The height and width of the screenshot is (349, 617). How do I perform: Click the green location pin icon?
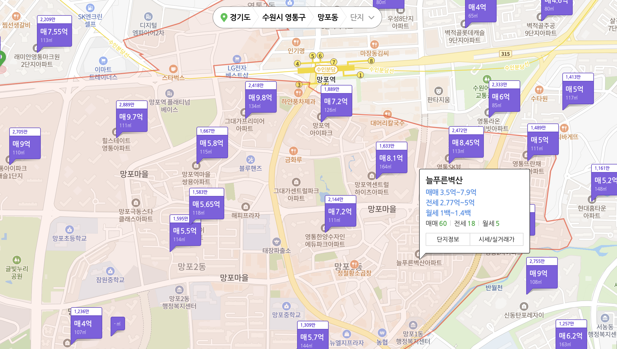coord(224,17)
